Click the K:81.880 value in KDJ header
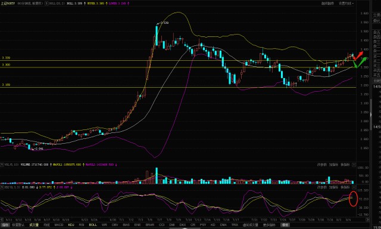The image size is (381, 229). pos(29,187)
